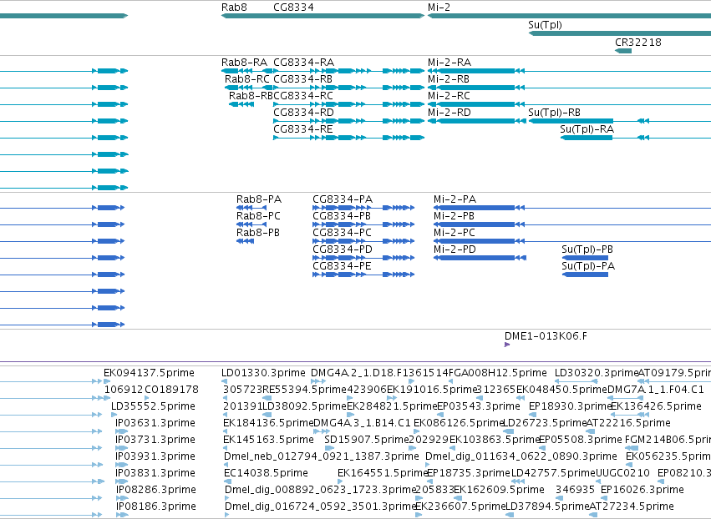Select the CG8334-RE transcript label
The height and width of the screenshot is (519, 711).
pyautogui.click(x=303, y=129)
